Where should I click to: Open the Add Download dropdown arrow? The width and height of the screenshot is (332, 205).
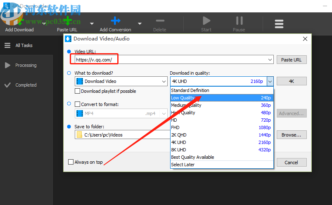tap(43, 24)
